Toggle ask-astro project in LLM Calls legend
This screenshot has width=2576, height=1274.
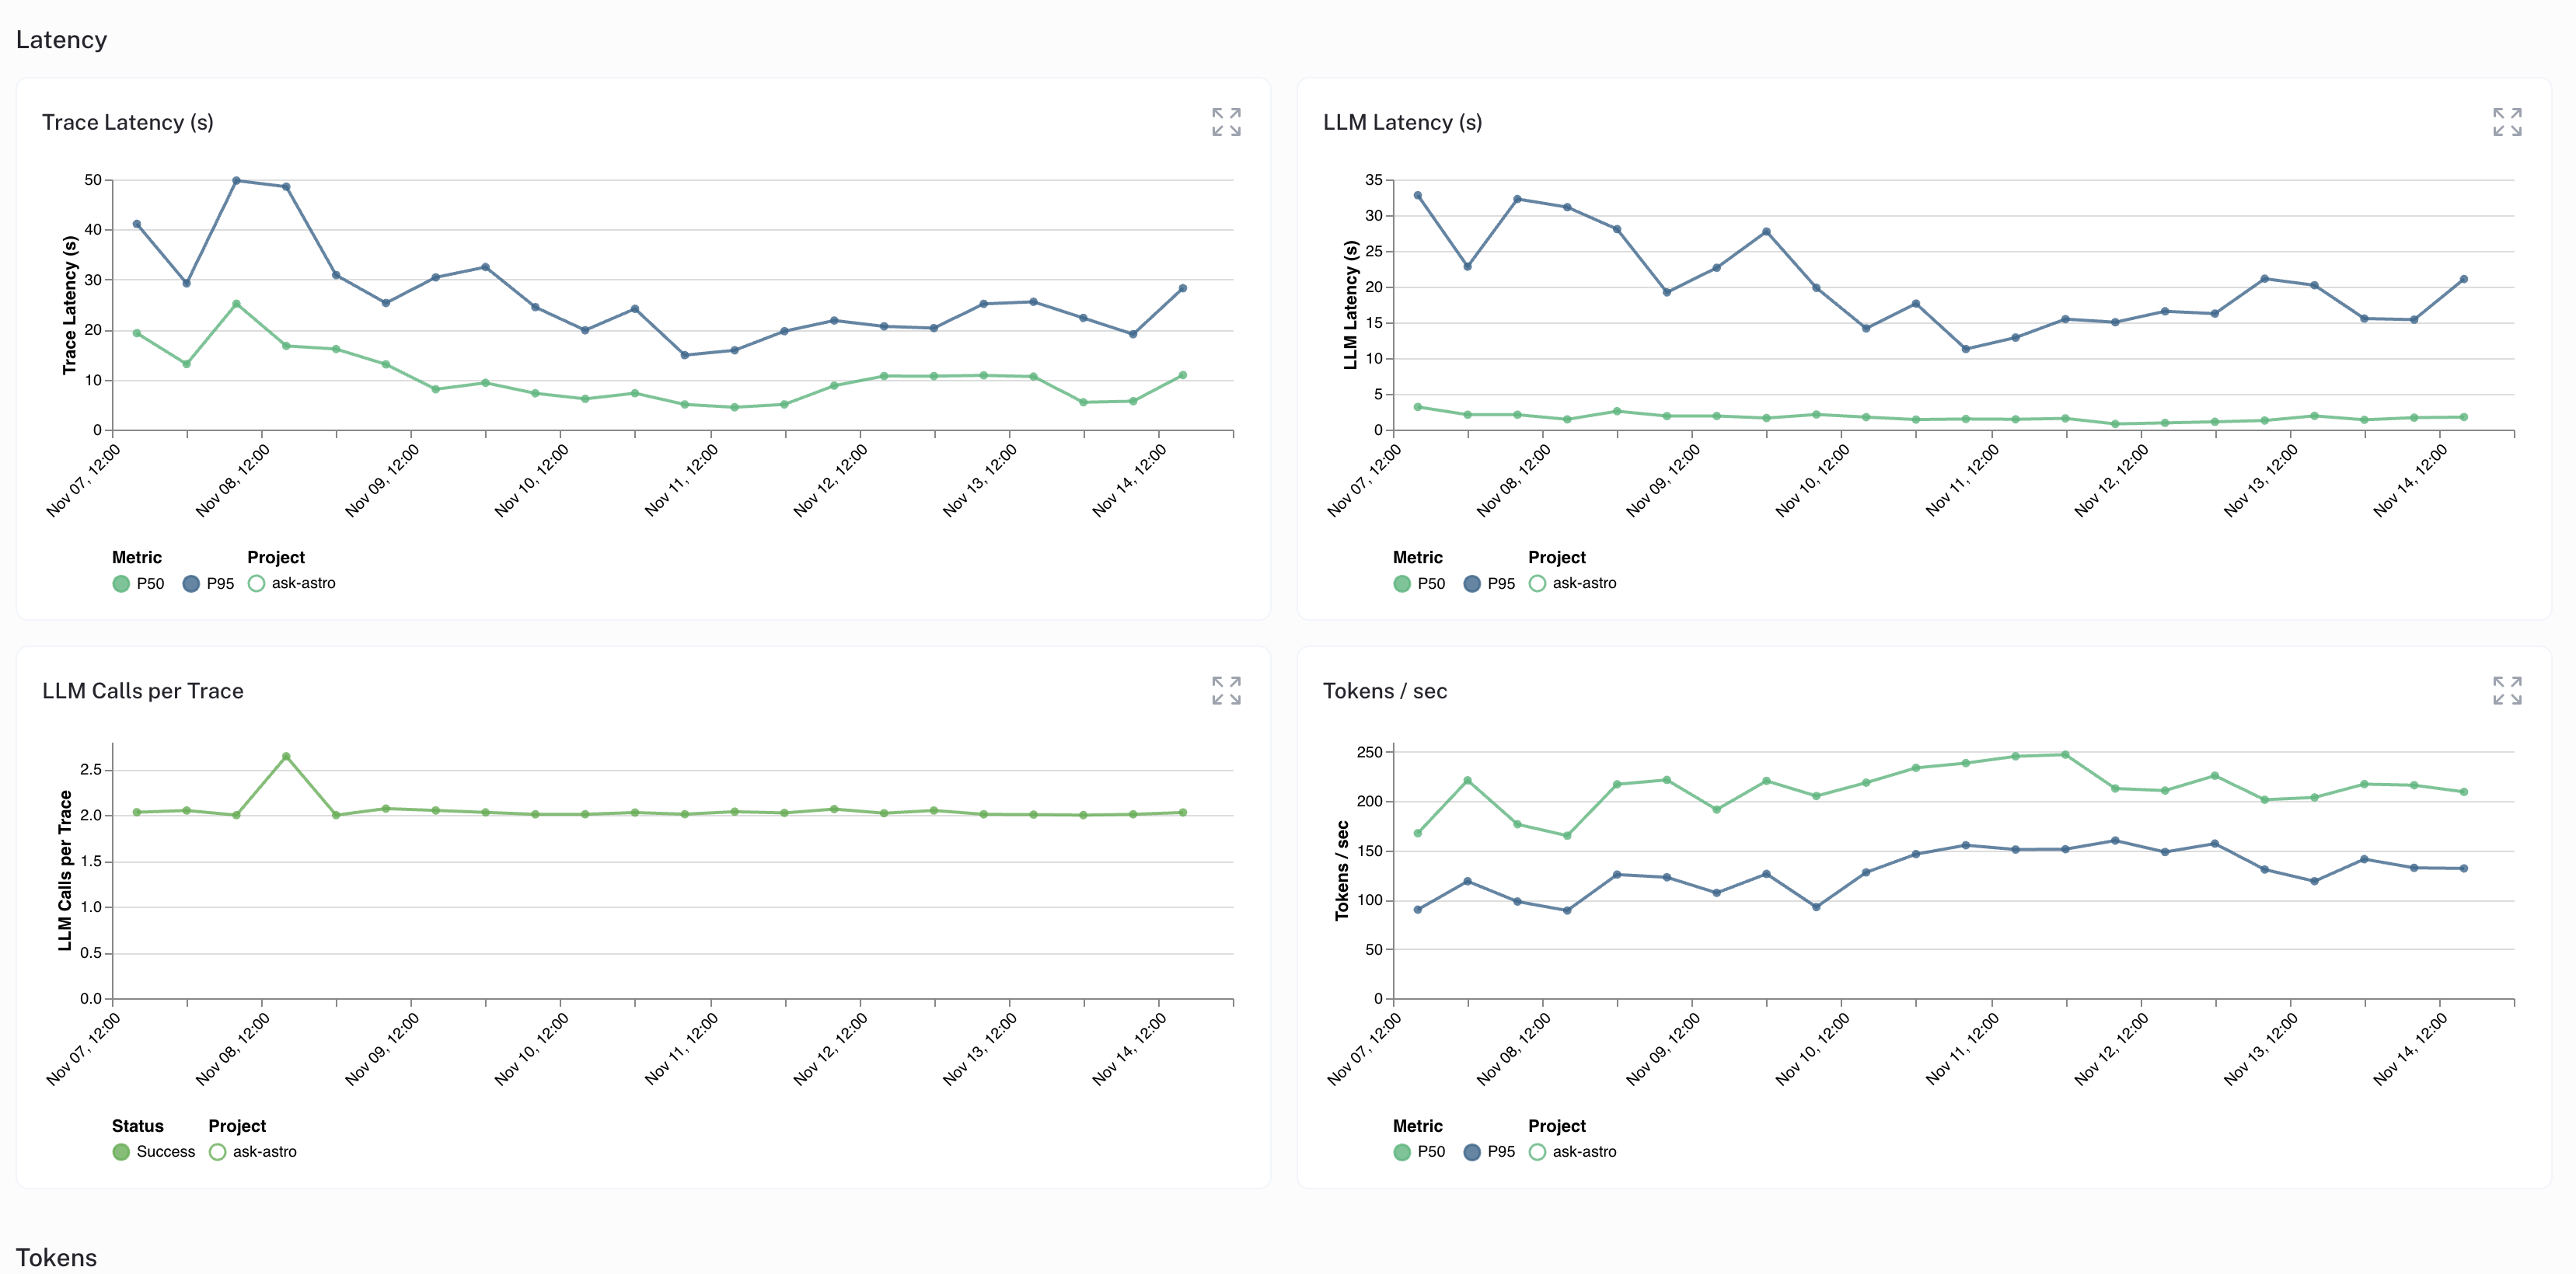tap(253, 1152)
